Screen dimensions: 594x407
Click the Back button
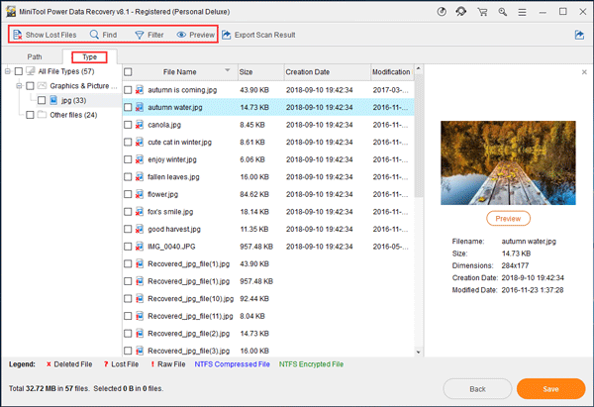point(477,388)
